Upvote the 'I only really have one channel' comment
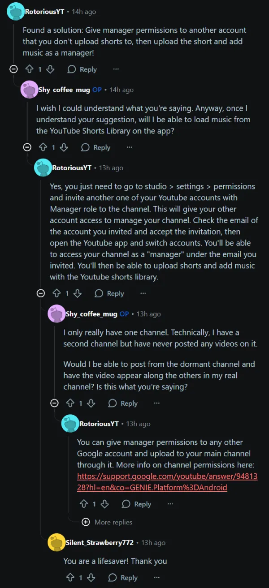This screenshot has height=588, width=269. pyautogui.click(x=70, y=403)
